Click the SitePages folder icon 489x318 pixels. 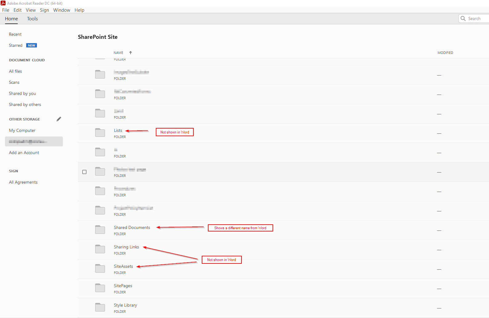click(100, 288)
